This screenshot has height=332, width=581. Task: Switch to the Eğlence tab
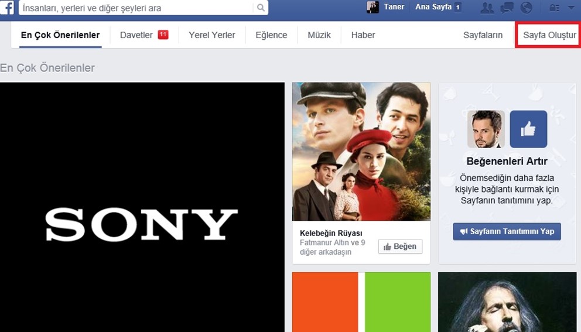[x=271, y=35]
